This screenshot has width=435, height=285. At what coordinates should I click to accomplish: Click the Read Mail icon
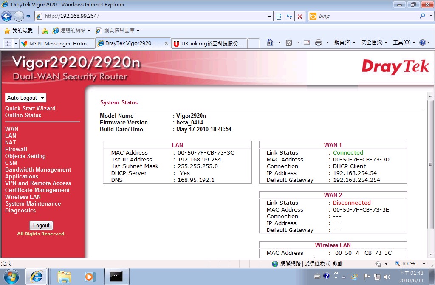click(x=307, y=42)
